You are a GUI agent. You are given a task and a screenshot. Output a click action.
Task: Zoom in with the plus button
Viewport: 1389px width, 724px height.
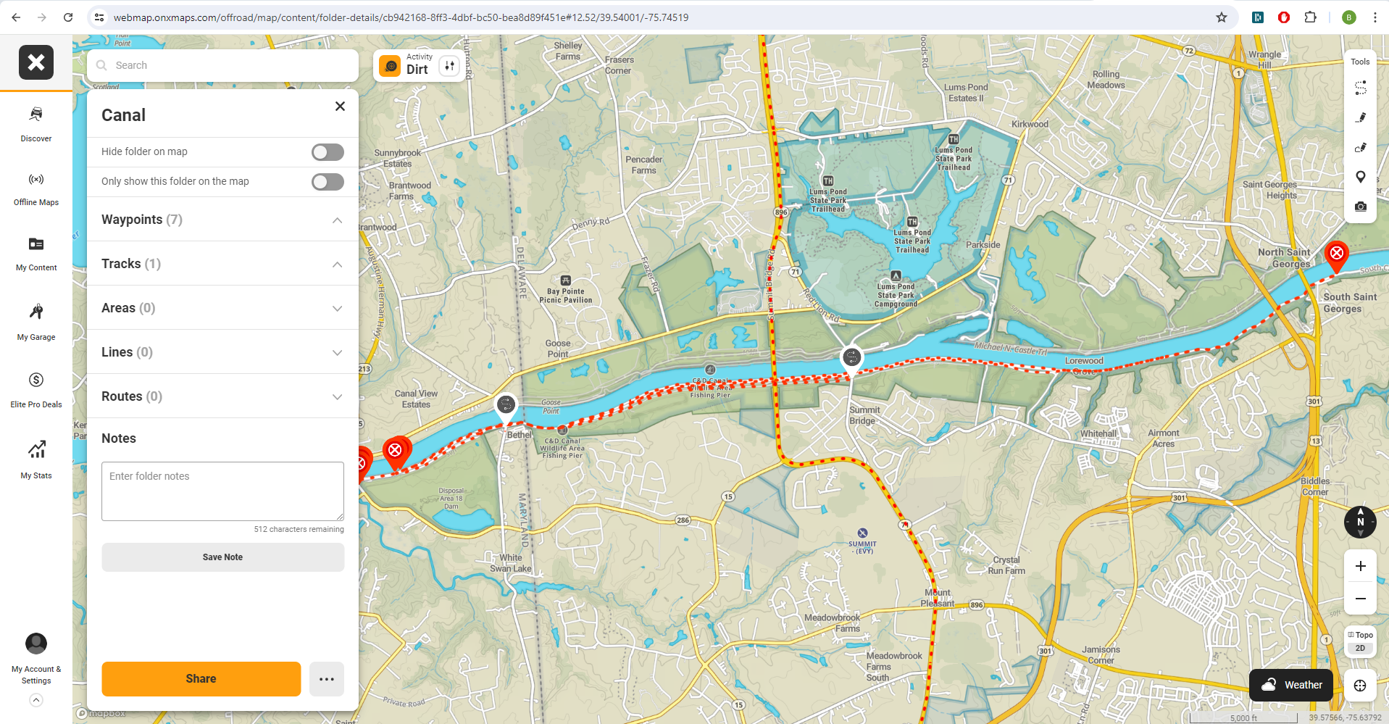(x=1360, y=566)
